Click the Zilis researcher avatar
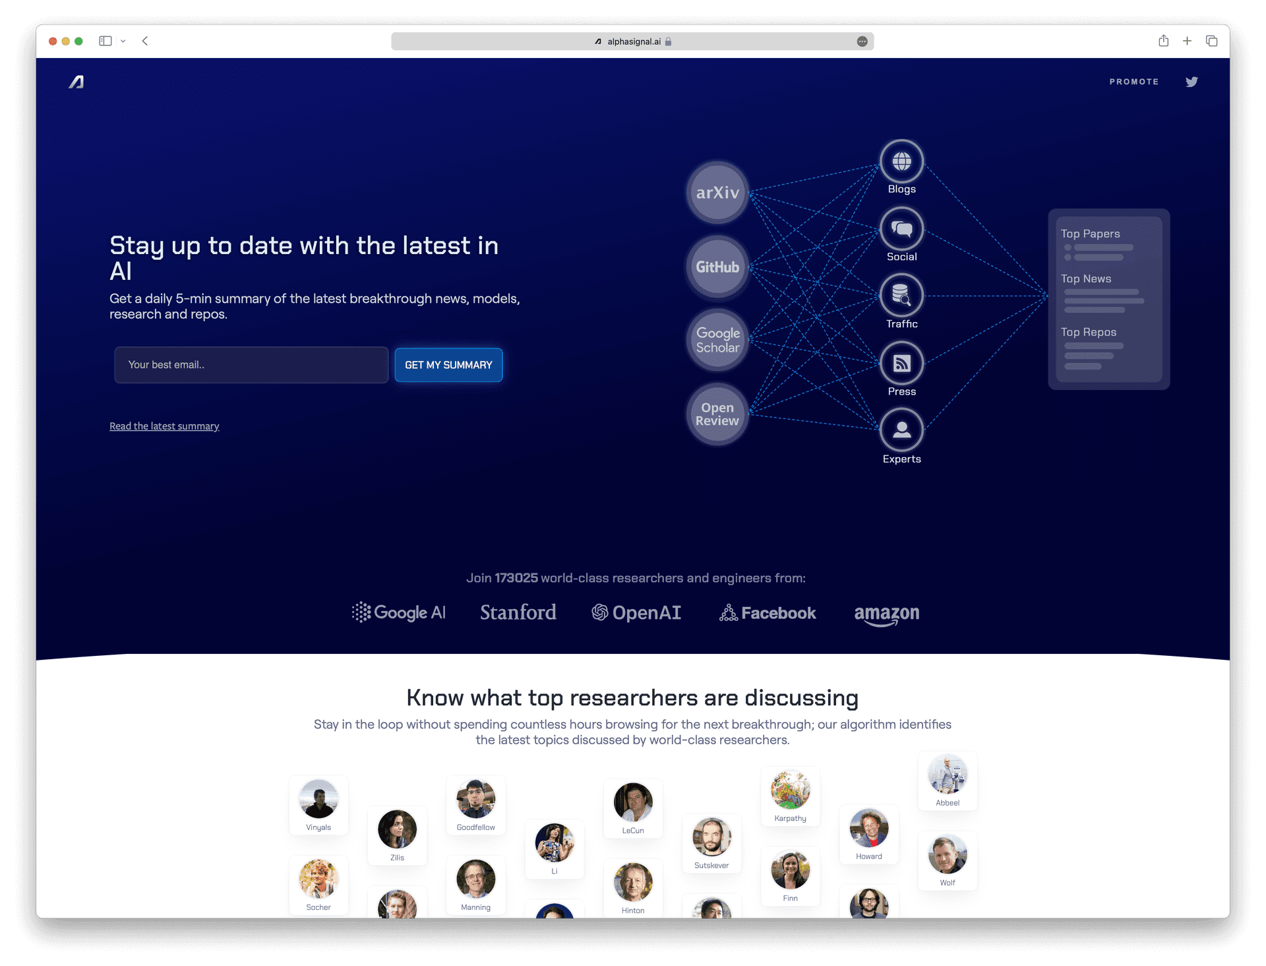Screen dimensions: 1266x966 point(397,829)
